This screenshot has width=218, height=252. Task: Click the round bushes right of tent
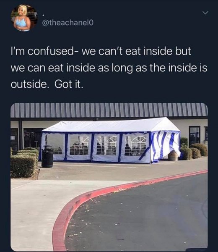click(x=193, y=151)
